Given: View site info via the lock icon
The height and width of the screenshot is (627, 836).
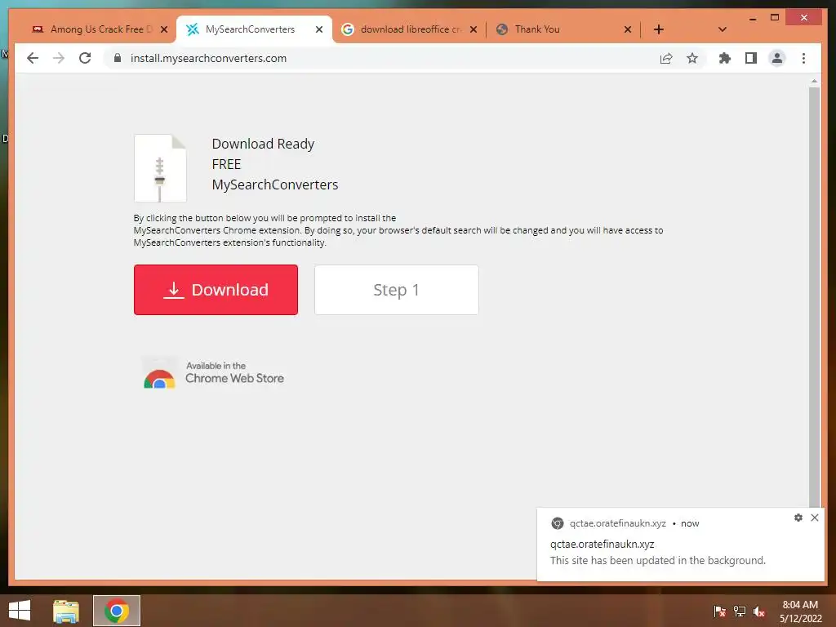Looking at the screenshot, I should coord(118,58).
